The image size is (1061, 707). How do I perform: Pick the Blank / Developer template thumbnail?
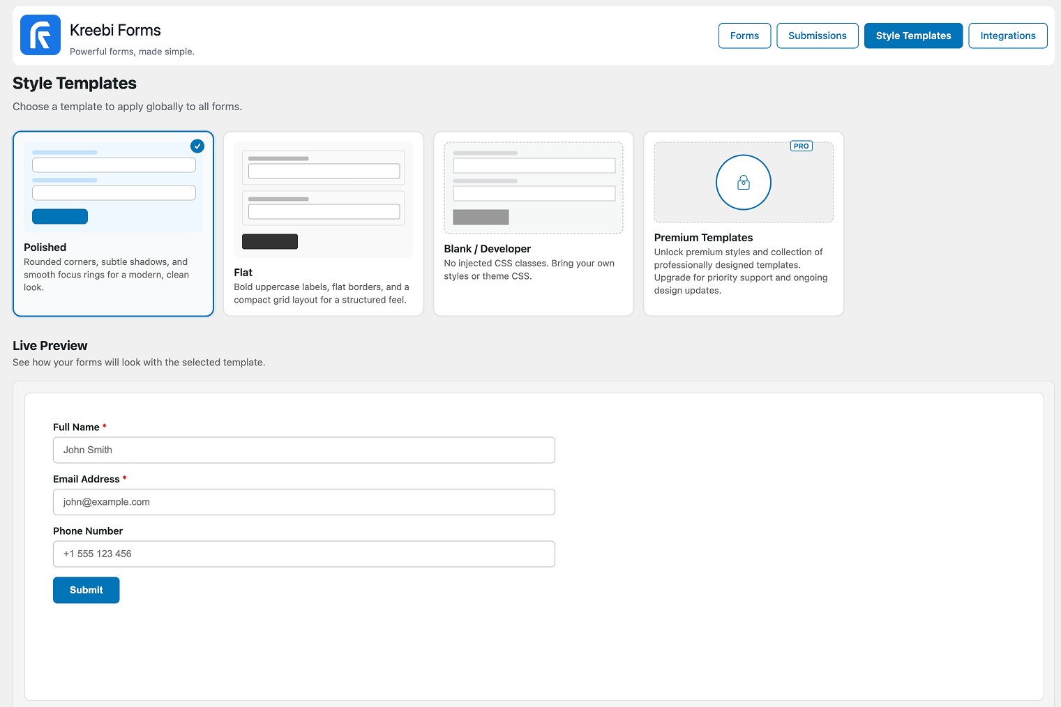point(534,188)
